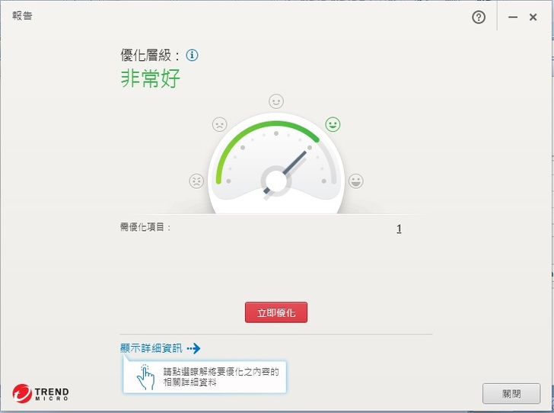Close the report window with X
The width and height of the screenshot is (554, 413).
(533, 17)
